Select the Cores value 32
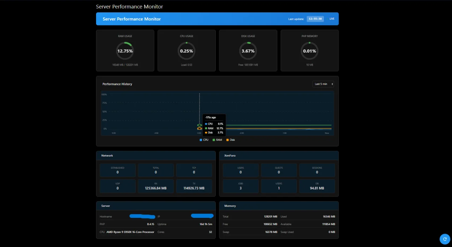The width and height of the screenshot is (452, 247). click(x=210, y=232)
